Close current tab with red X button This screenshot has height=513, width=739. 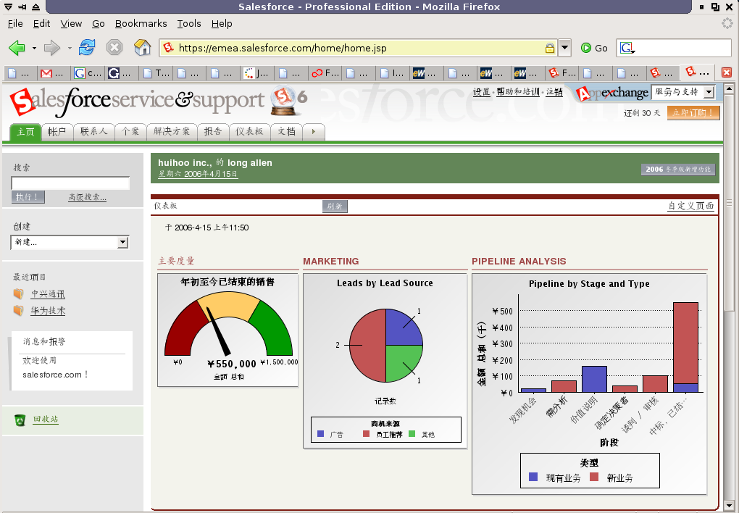click(727, 72)
